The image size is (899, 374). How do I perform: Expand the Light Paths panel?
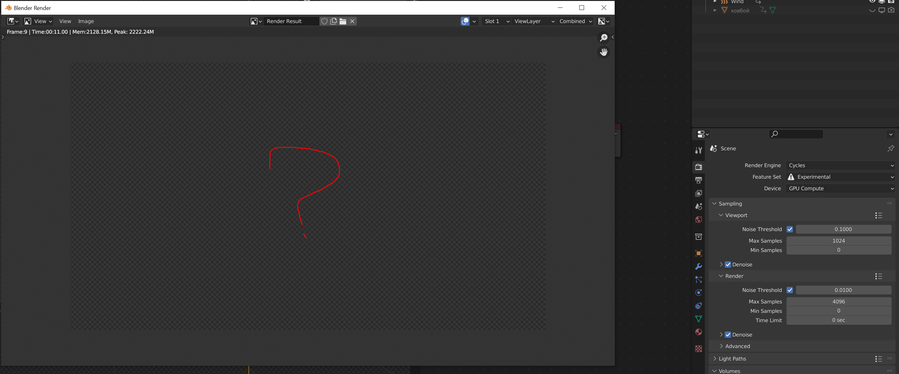click(x=732, y=359)
